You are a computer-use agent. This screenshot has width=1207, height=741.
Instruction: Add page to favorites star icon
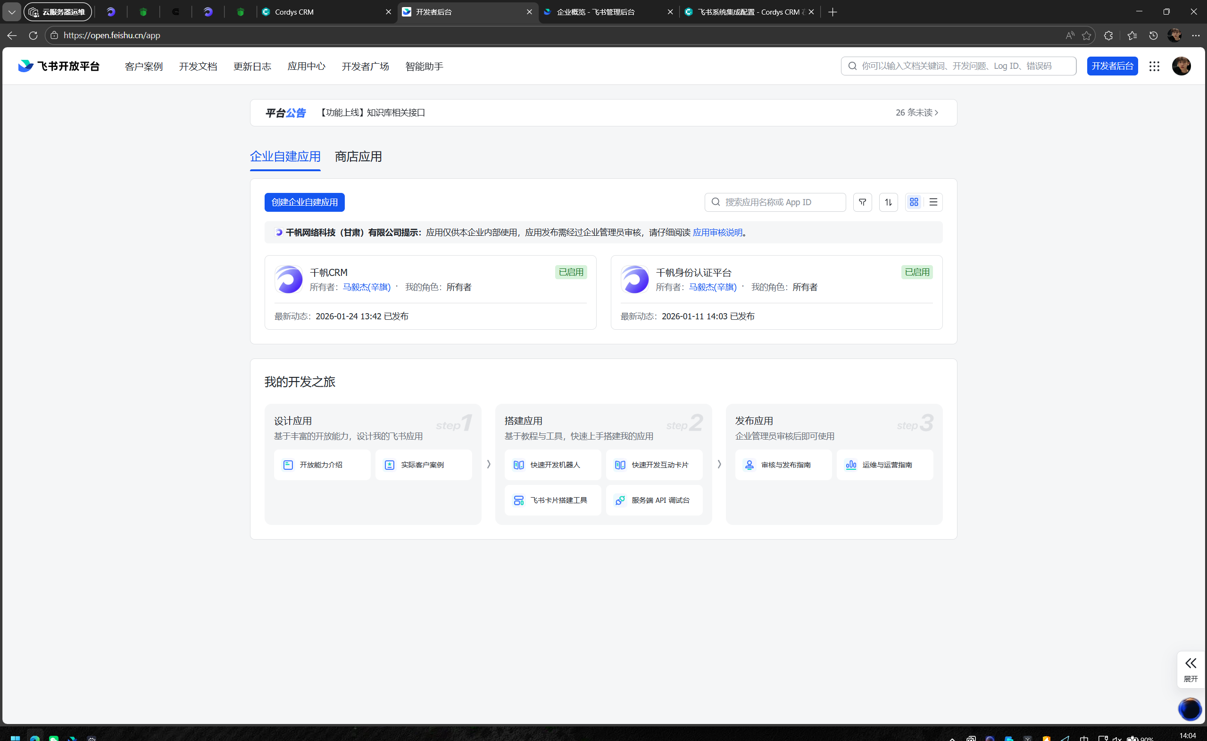1086,35
